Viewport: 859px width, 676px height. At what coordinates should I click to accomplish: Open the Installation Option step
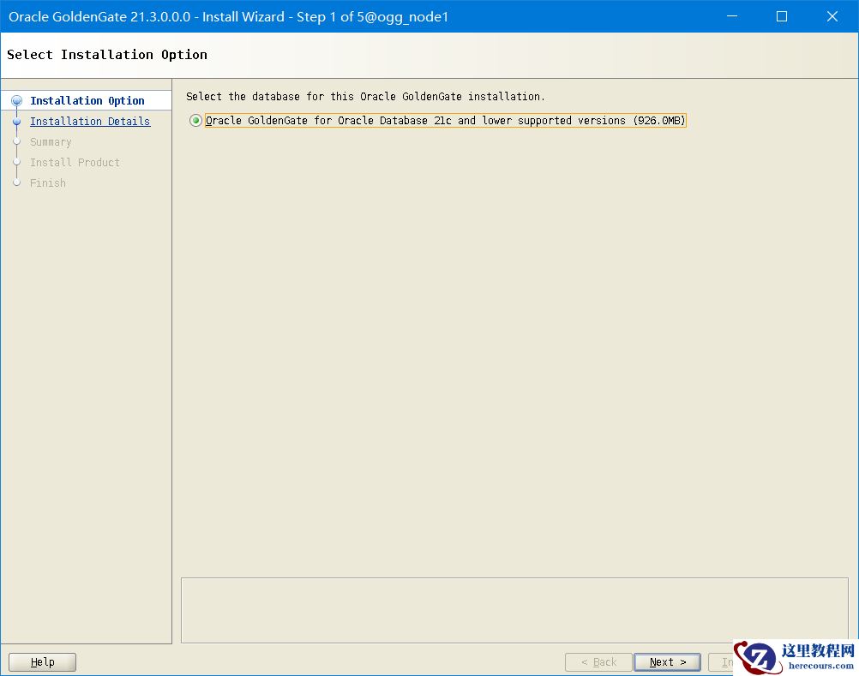point(87,101)
